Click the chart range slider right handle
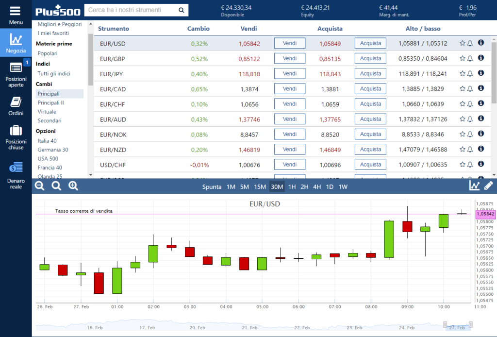The height and width of the screenshot is (337, 497). [x=471, y=324]
